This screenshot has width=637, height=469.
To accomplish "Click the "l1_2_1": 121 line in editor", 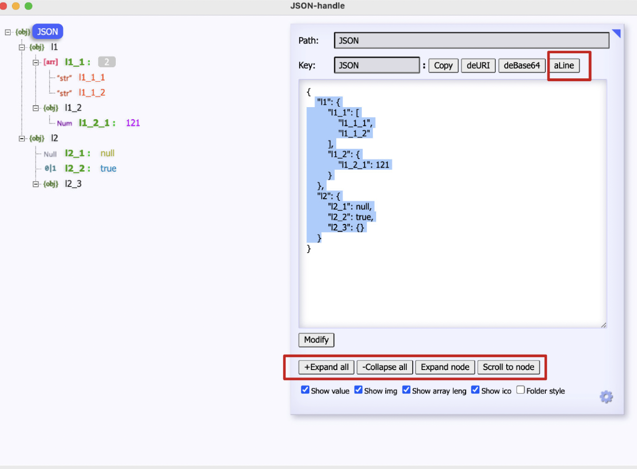I will pyautogui.click(x=364, y=165).
